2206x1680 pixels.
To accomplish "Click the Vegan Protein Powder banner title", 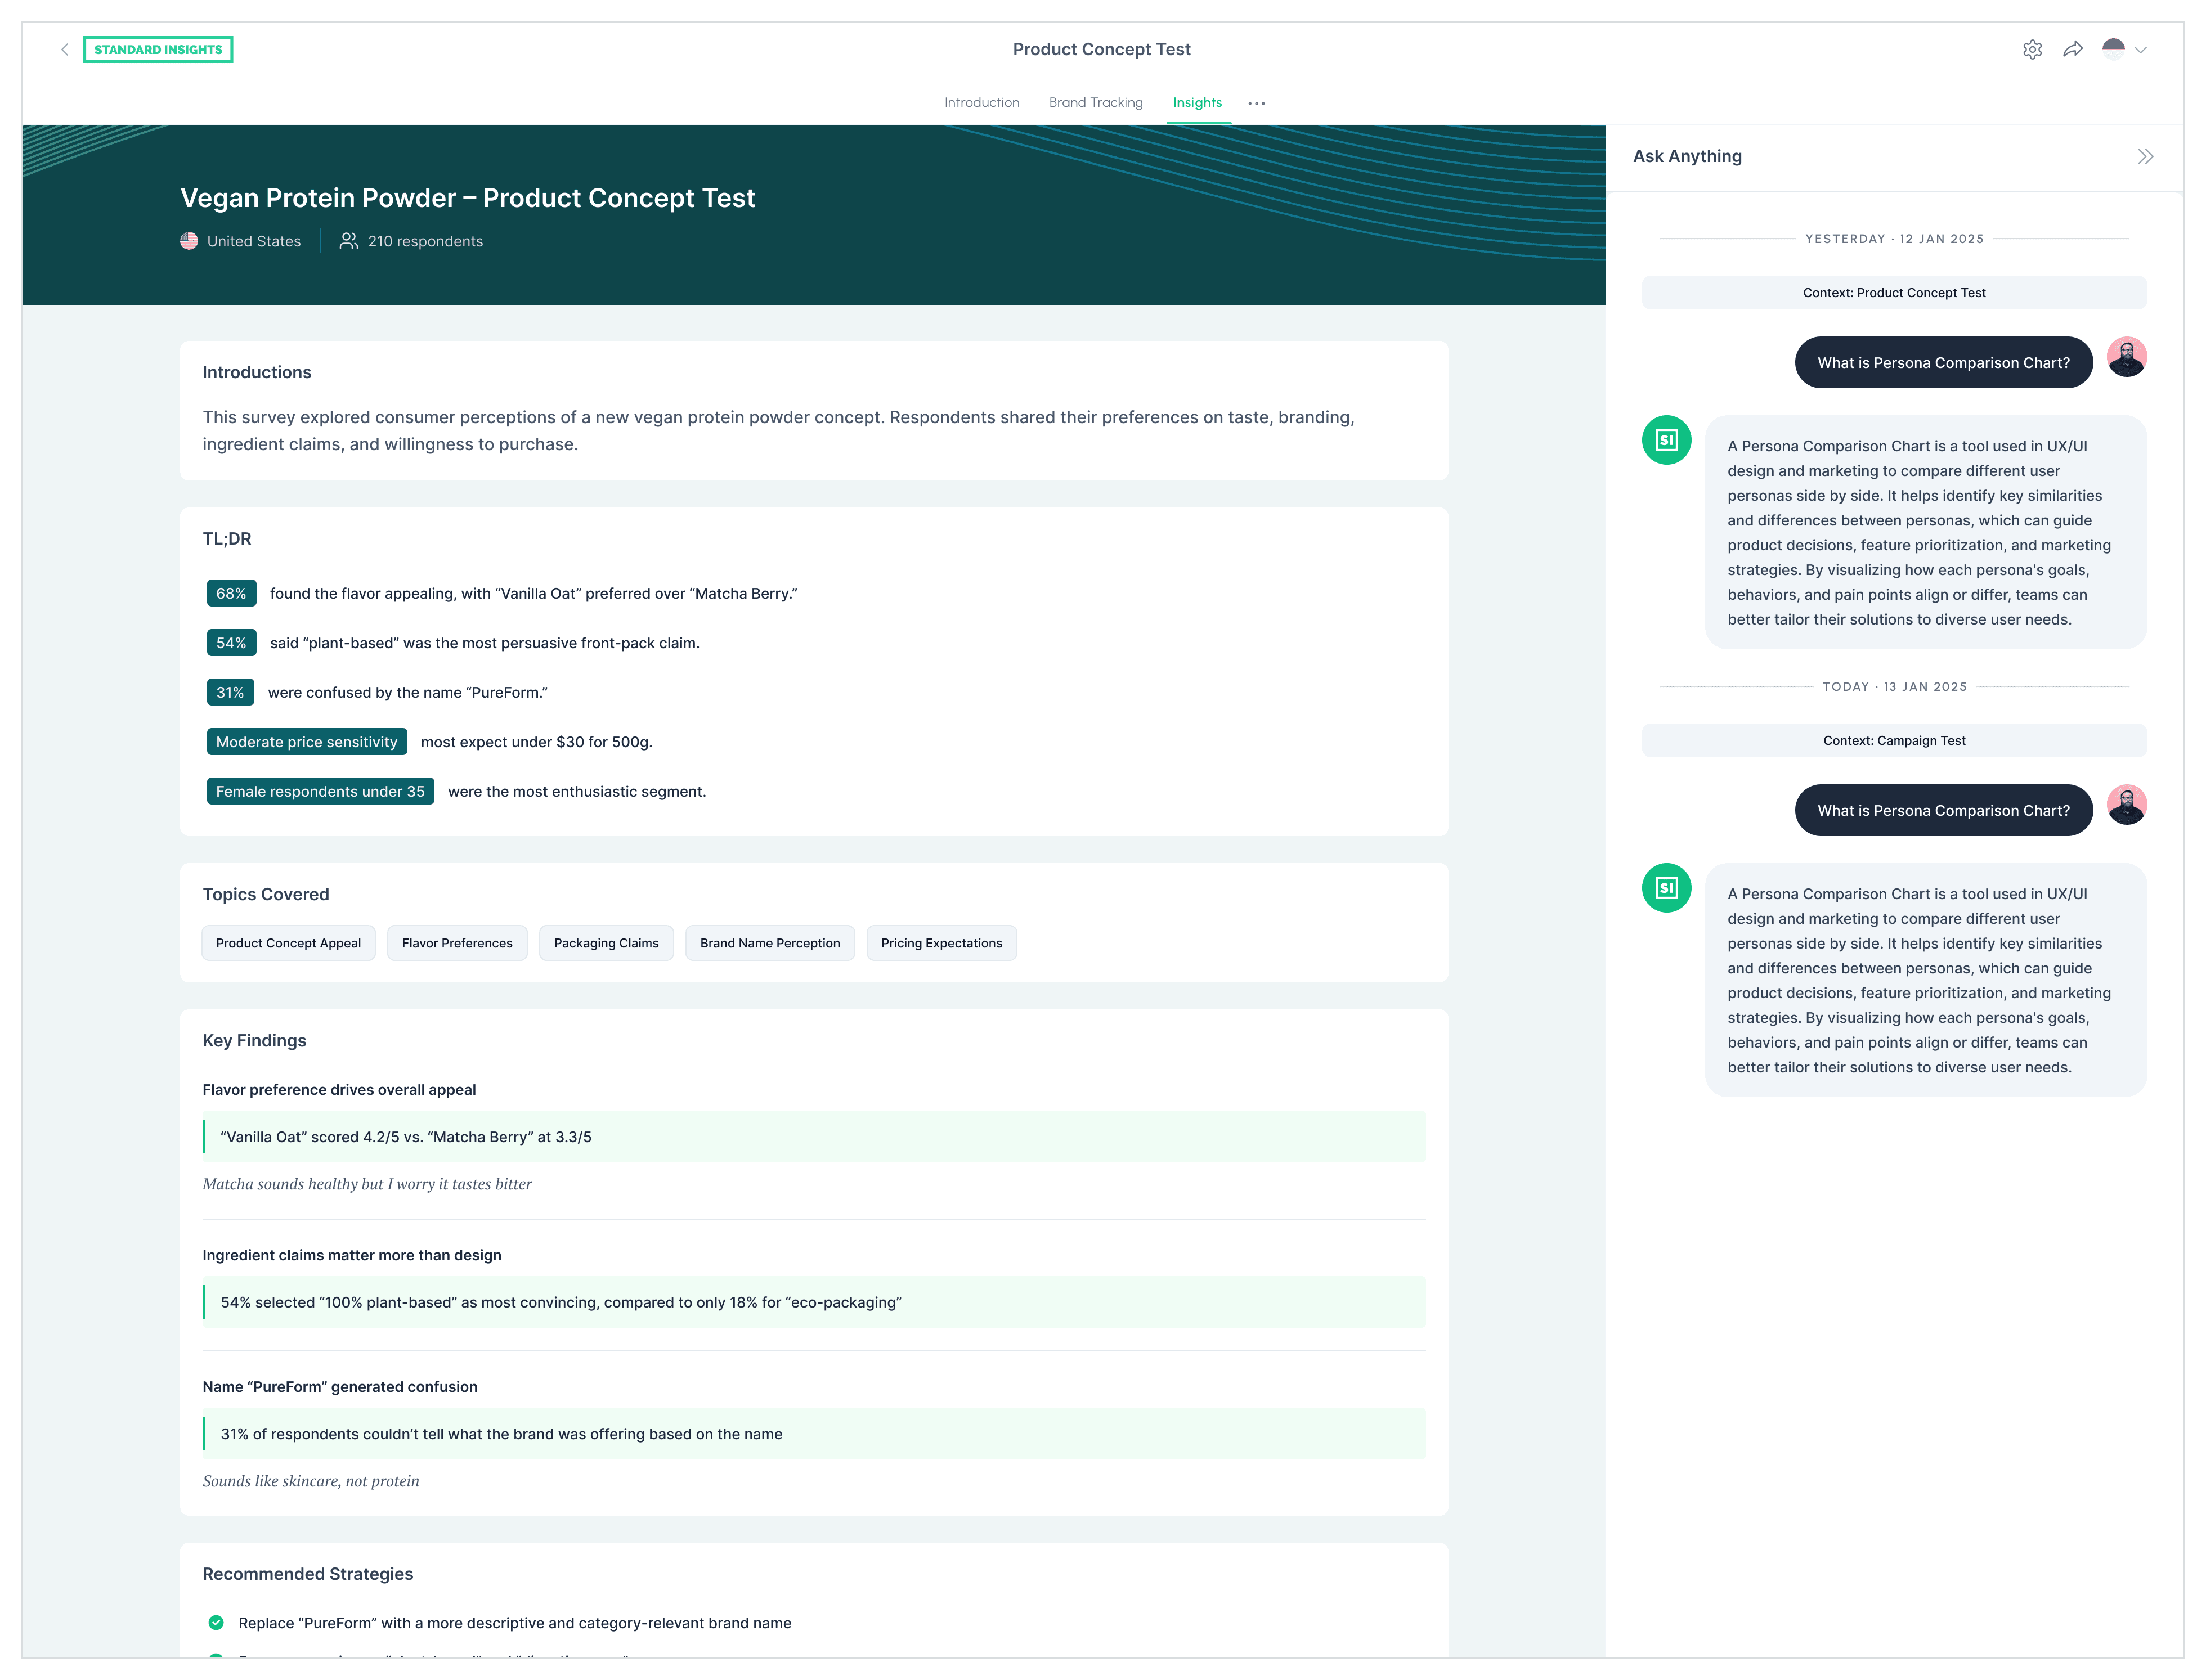I will [x=467, y=198].
